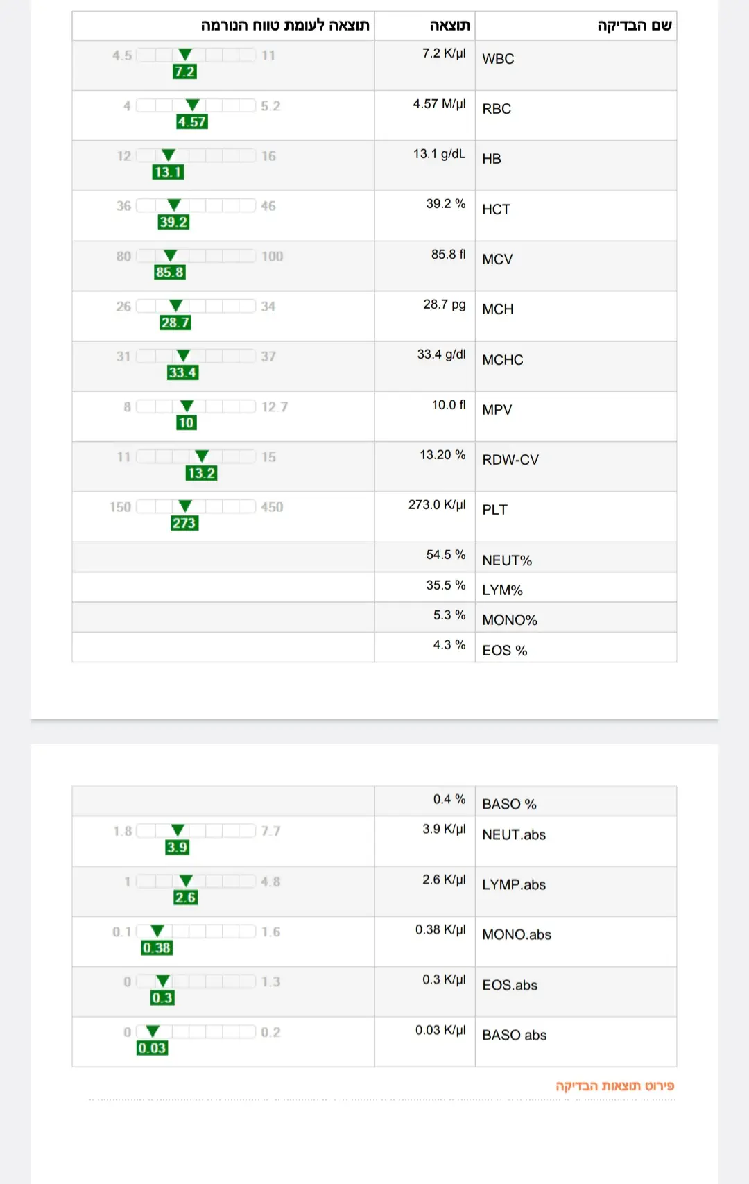This screenshot has width=749, height=1184.
Task: Click the green triangle marker for MONO.abs
Action: [x=157, y=931]
